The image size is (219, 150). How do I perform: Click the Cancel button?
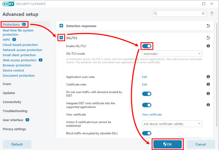[x=200, y=144]
